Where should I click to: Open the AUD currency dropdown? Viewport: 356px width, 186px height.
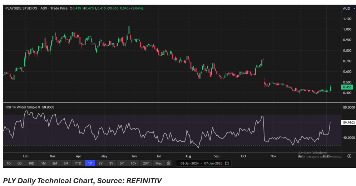[x=349, y=9]
